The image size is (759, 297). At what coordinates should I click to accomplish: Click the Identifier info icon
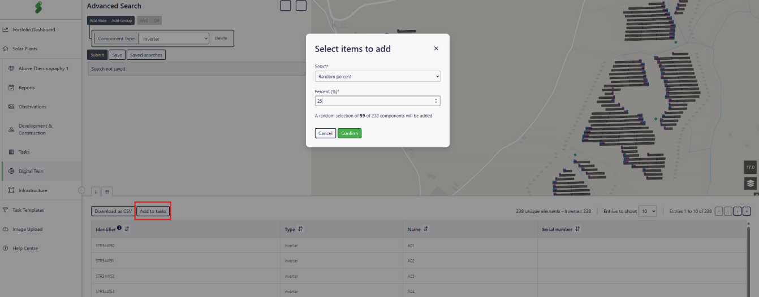point(119,229)
